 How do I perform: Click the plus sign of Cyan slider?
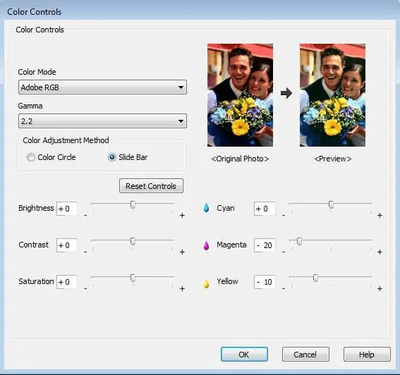coord(380,216)
